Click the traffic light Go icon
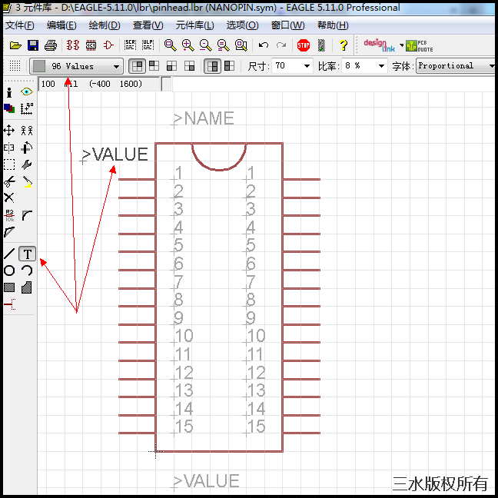The width and height of the screenshot is (498, 498). click(321, 45)
